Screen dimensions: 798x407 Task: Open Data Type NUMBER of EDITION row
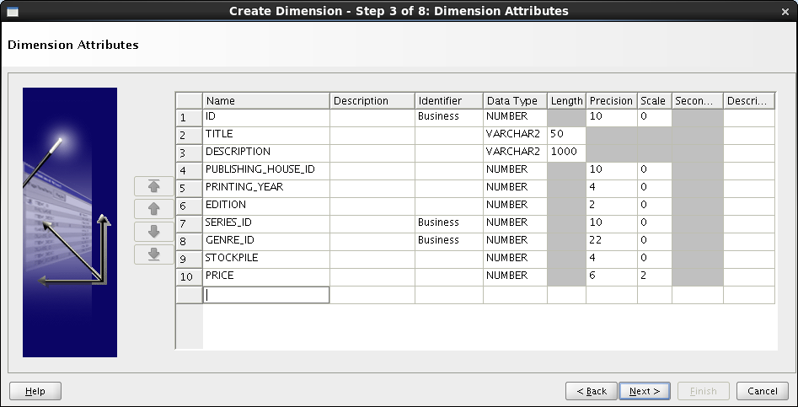pyautogui.click(x=515, y=206)
